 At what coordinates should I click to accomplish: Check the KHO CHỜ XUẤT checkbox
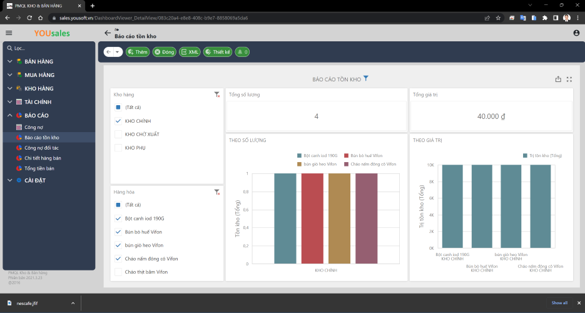118,135
